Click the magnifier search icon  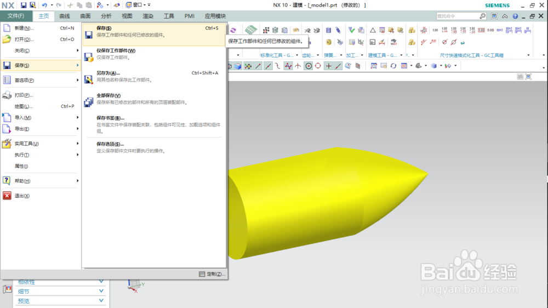(483, 16)
